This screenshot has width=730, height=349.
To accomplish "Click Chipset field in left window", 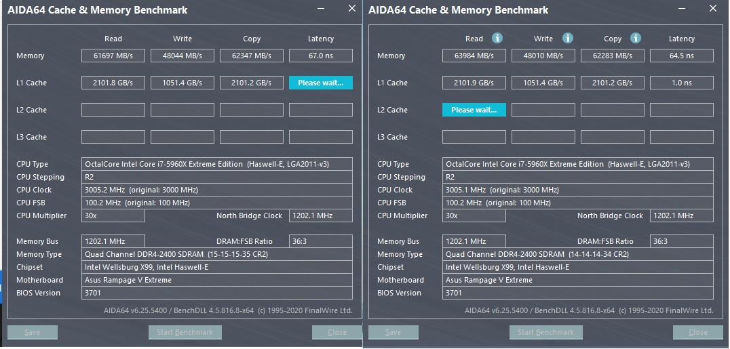I will (217, 267).
